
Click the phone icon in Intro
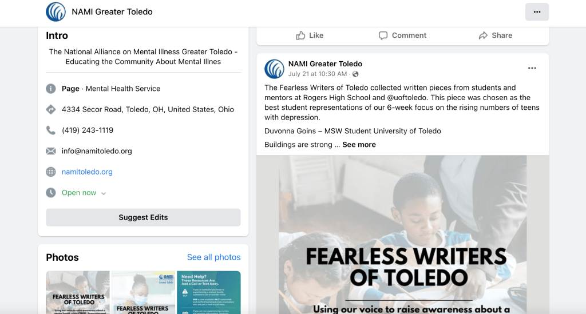51,130
